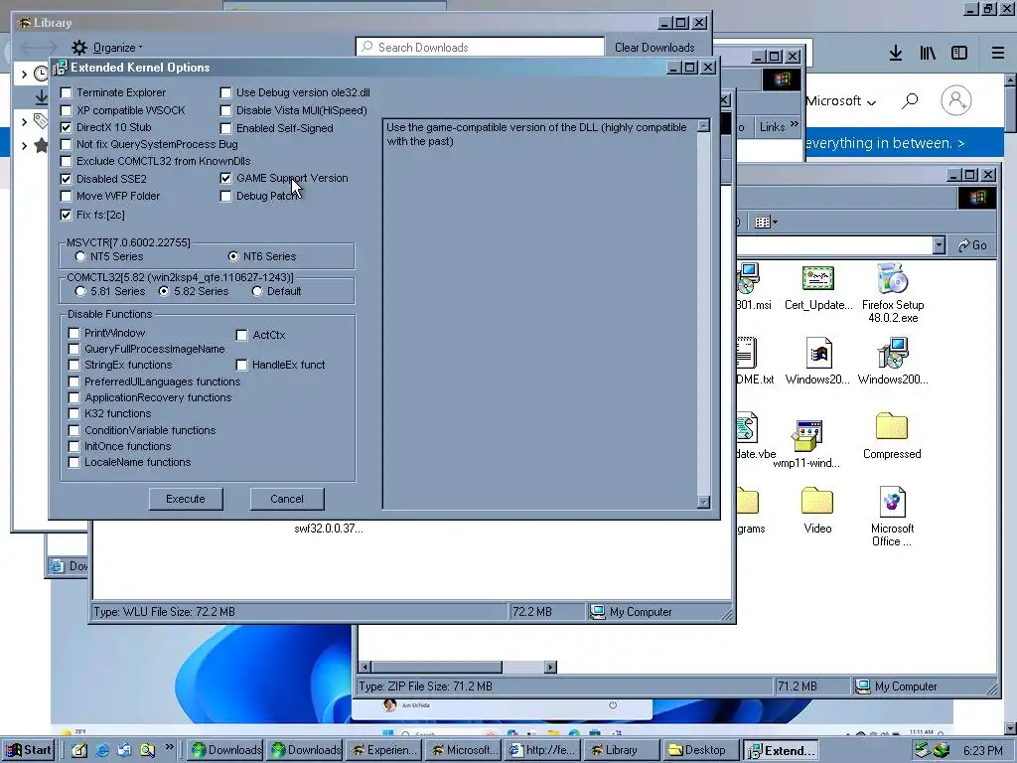Click the Go button in Explorer

(972, 245)
